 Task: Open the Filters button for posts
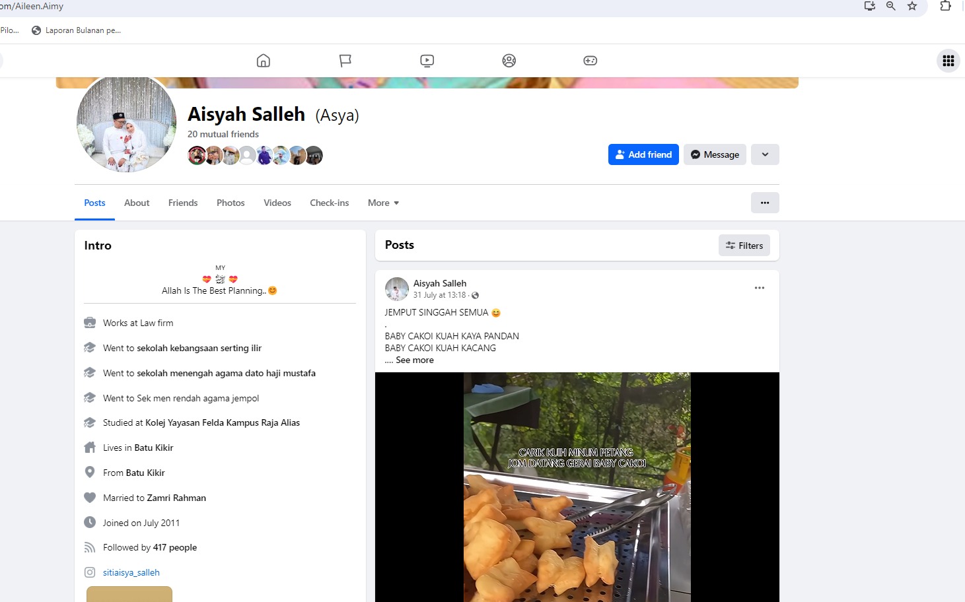744,246
